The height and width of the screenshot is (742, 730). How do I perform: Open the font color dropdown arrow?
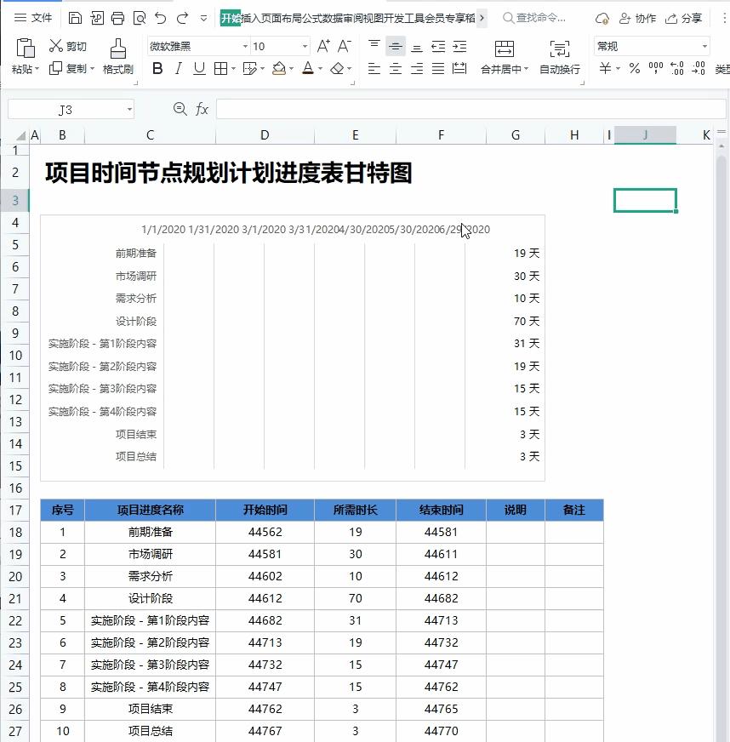[319, 66]
